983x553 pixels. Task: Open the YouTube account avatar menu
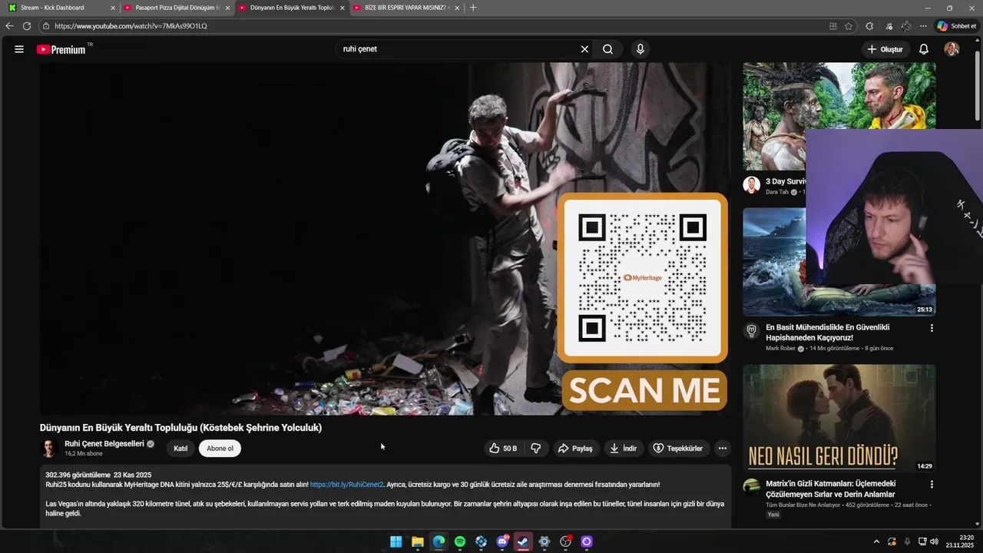click(952, 49)
